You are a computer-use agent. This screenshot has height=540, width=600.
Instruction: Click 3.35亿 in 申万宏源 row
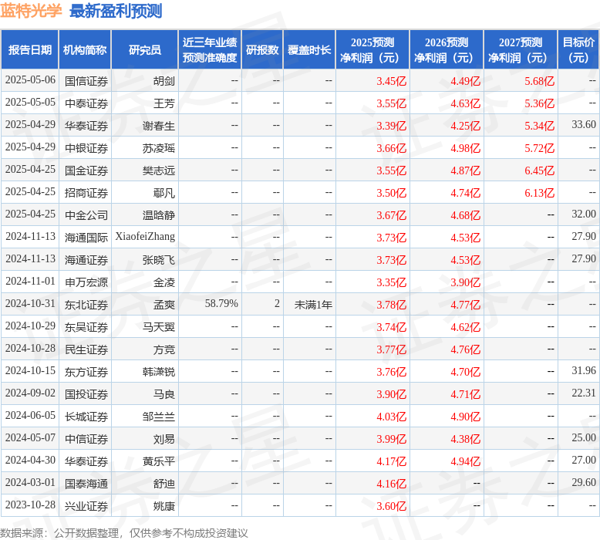point(391,282)
